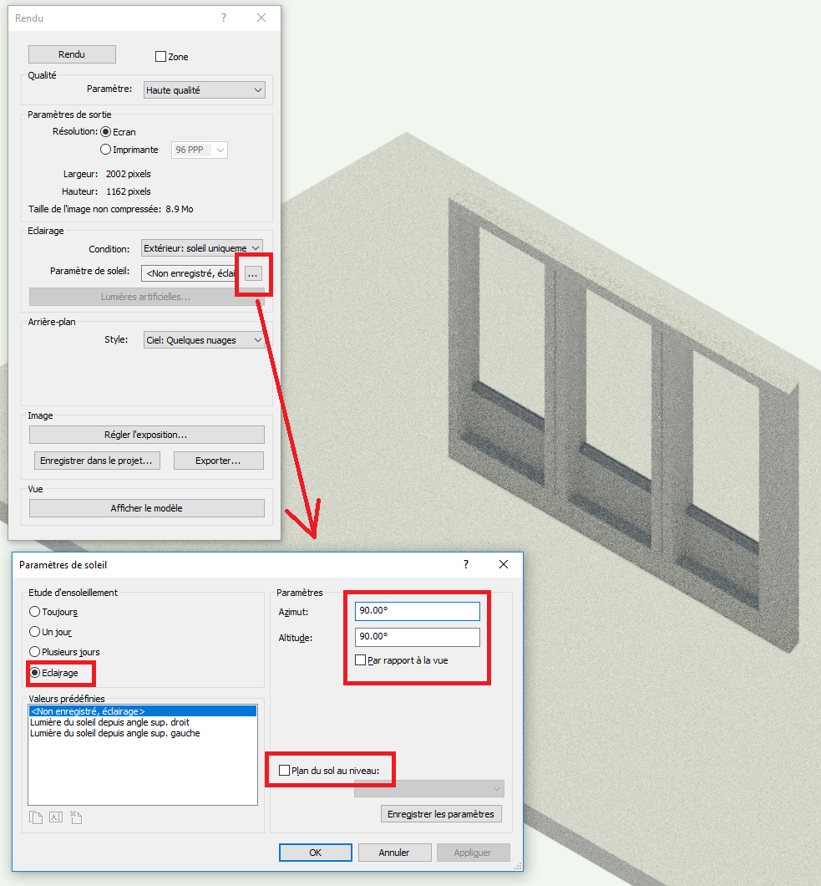Choose the Un jour sun study option
Viewport: 821px width, 886px height.
(33, 633)
